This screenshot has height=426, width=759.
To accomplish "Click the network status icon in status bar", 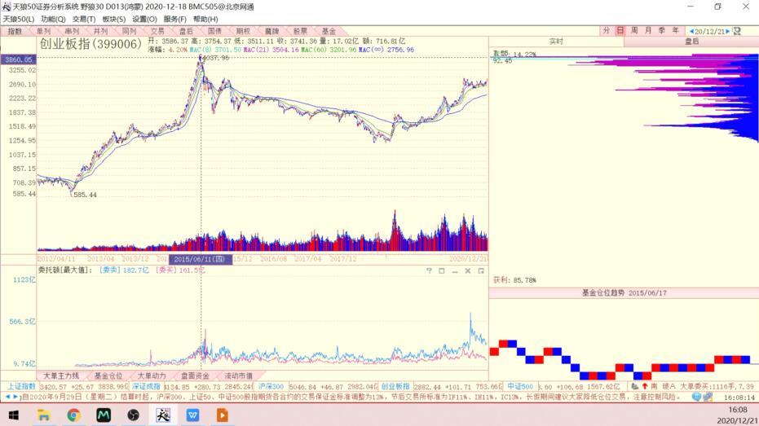I will coord(708,397).
